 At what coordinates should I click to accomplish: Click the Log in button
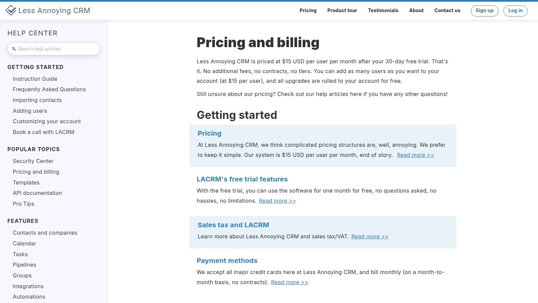[x=515, y=10]
